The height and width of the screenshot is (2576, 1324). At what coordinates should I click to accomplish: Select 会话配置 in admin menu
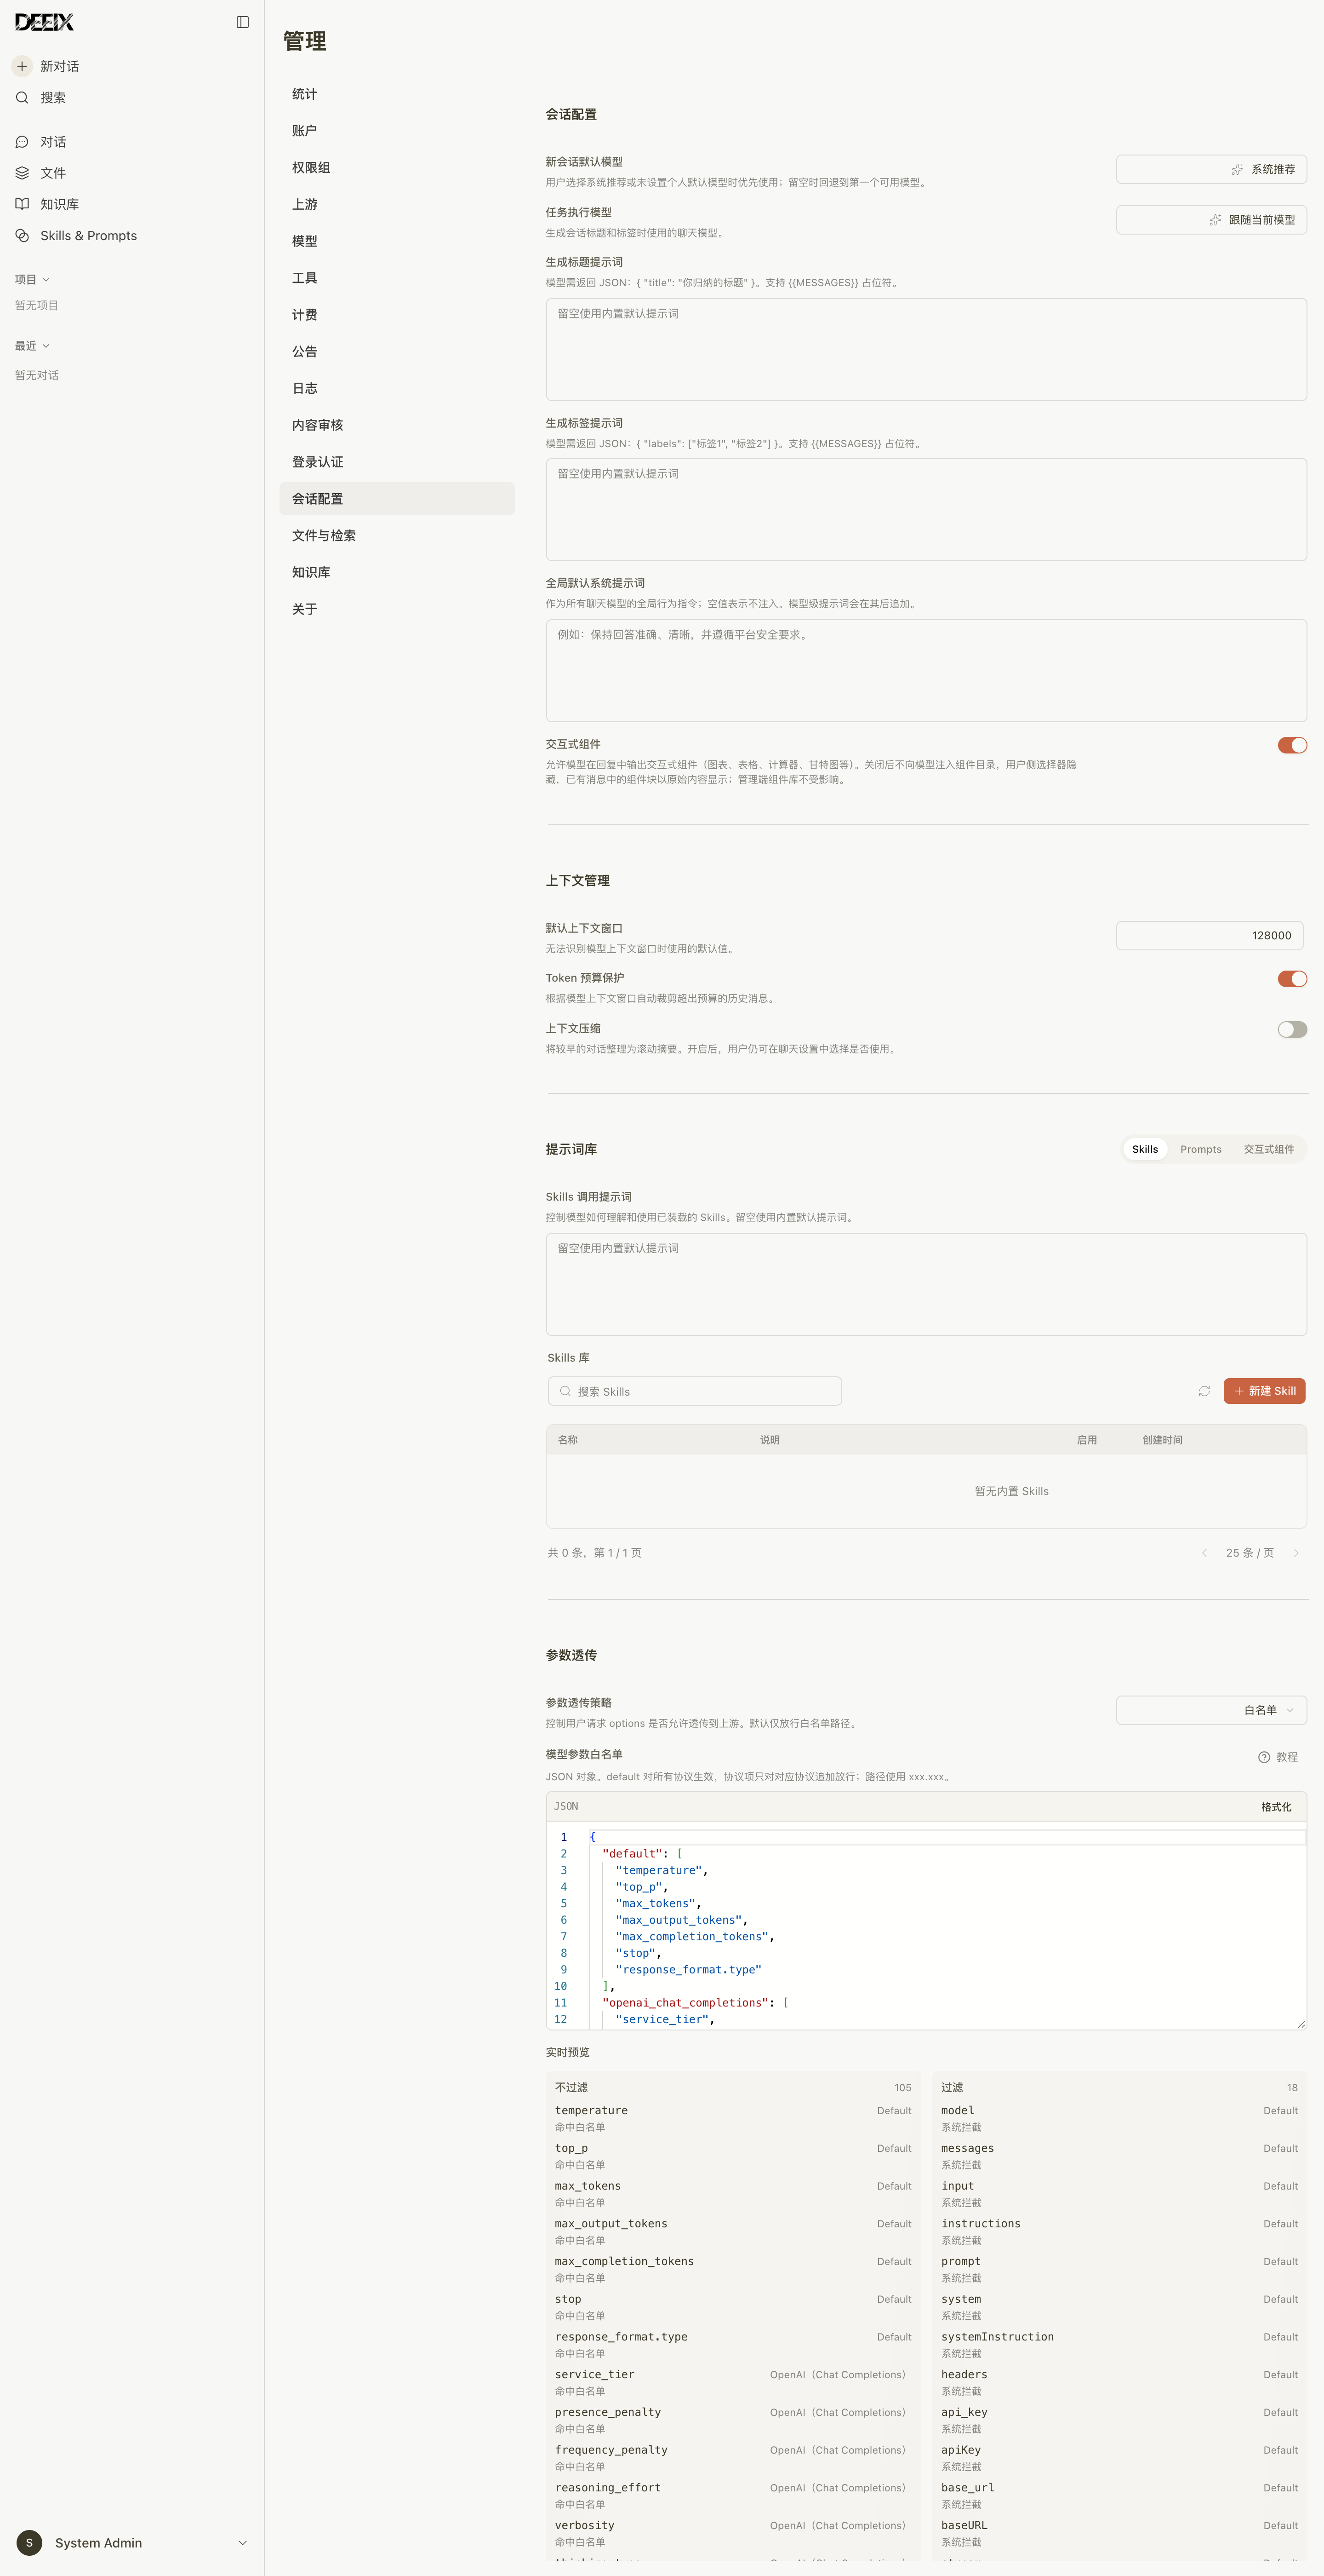click(x=397, y=499)
